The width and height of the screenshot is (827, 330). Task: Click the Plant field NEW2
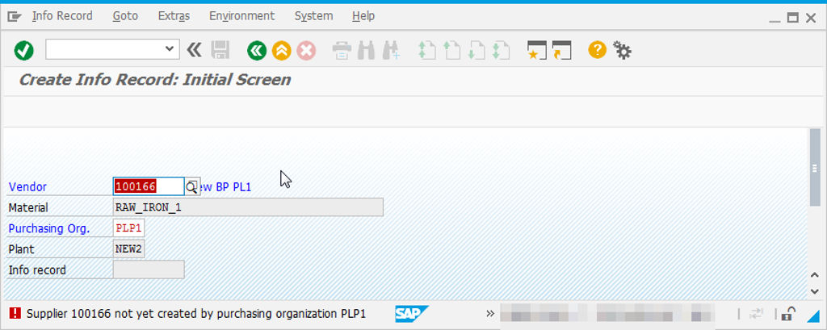[128, 249]
